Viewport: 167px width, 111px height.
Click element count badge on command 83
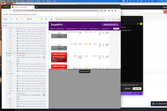[x=44, y=95]
